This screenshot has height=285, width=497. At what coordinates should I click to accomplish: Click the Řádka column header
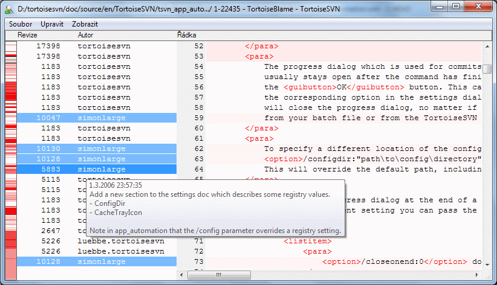(x=186, y=35)
